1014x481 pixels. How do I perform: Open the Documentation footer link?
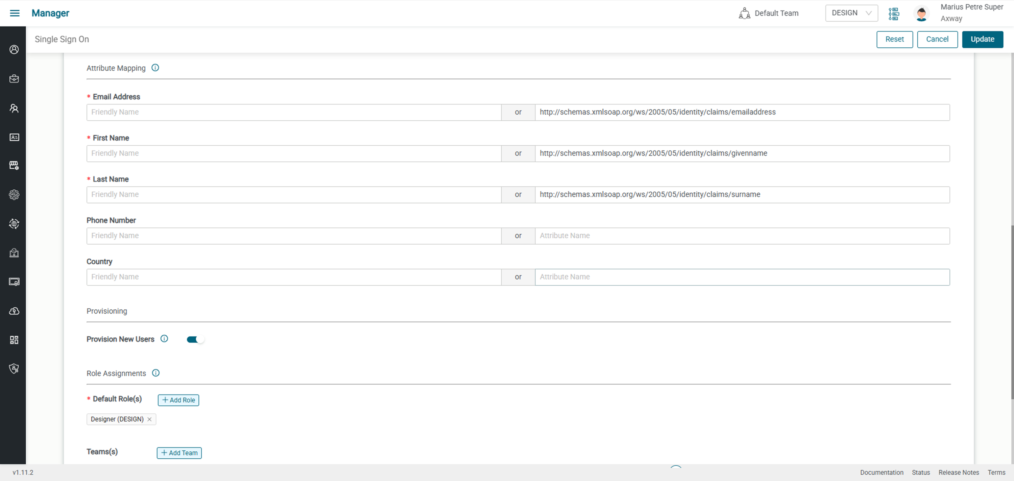tap(882, 472)
